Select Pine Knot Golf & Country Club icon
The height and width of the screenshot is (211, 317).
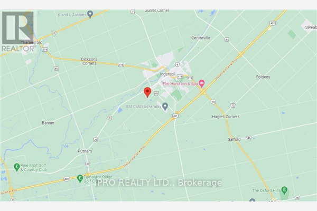point(16,167)
